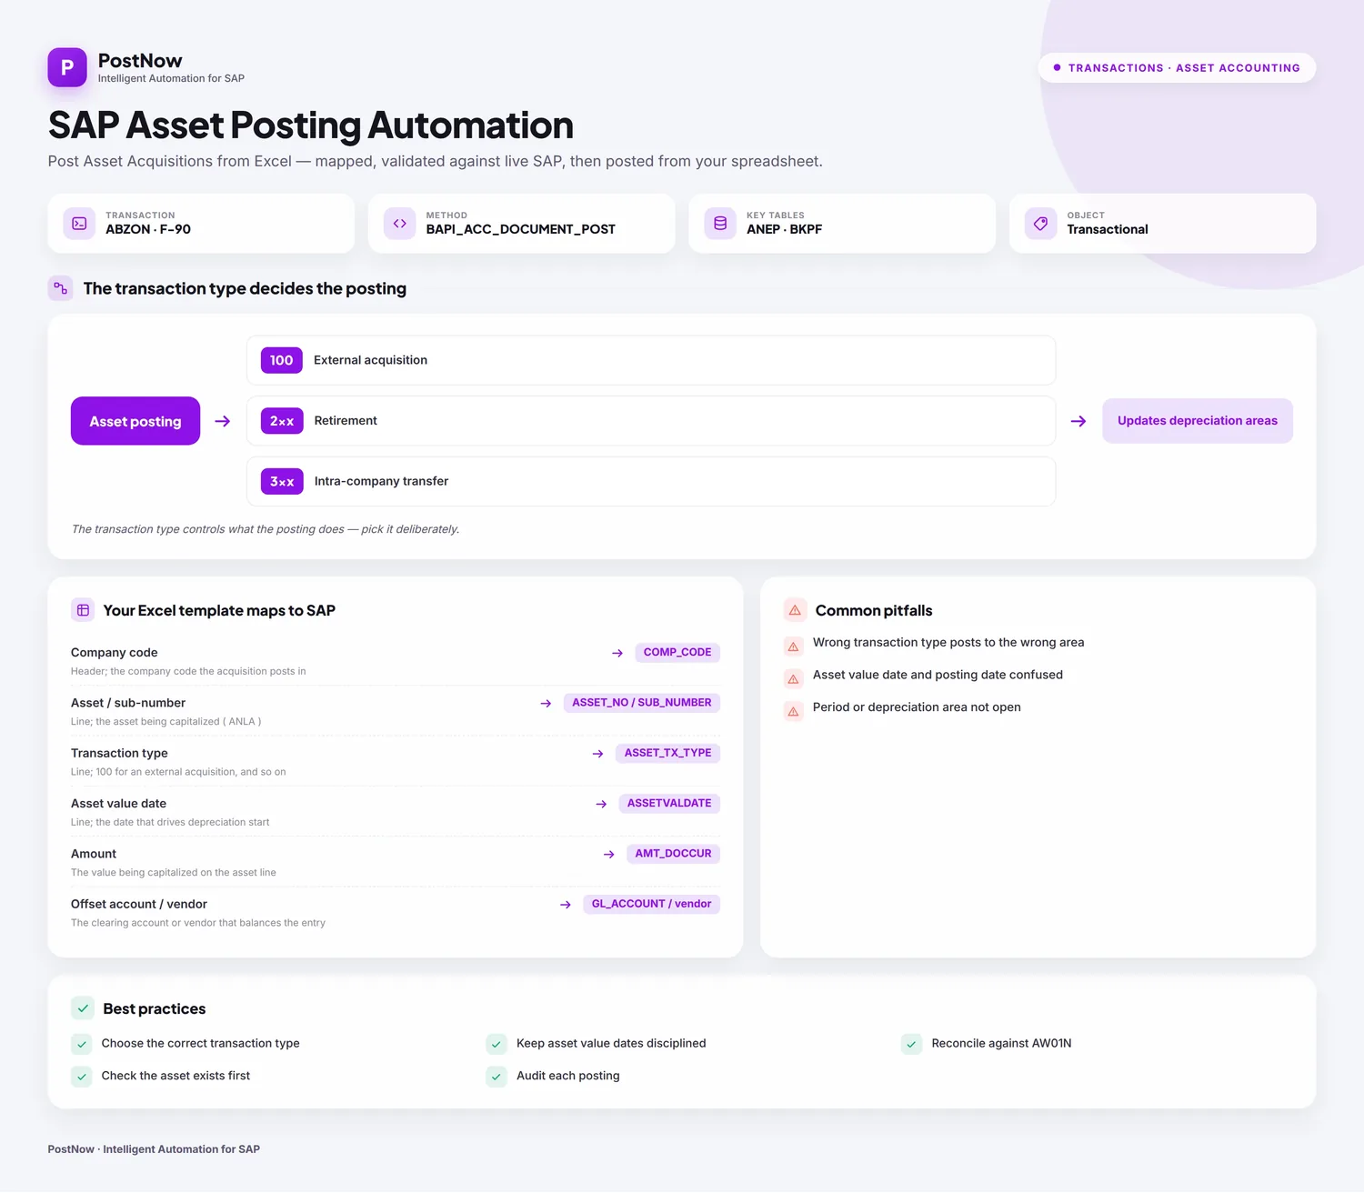This screenshot has height=1193, width=1364.
Task: Click the Post Asset Acquisitions from Excel subtitle
Action: 435,162
